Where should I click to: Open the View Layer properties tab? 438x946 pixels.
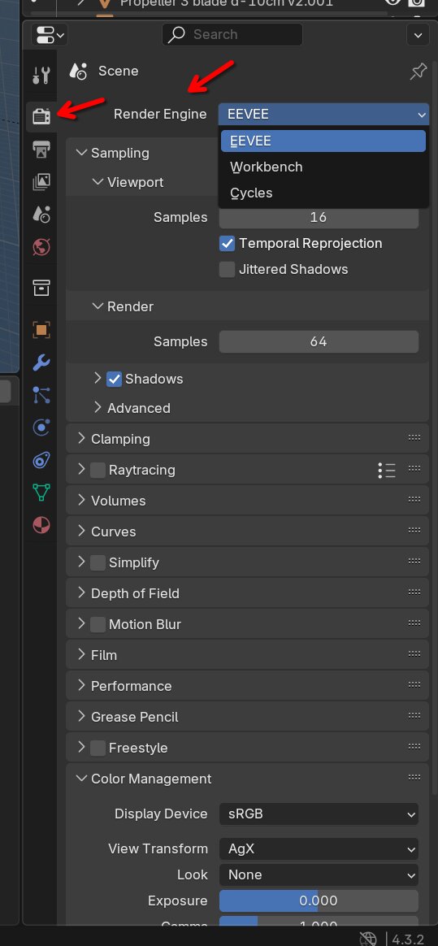pyautogui.click(x=41, y=181)
